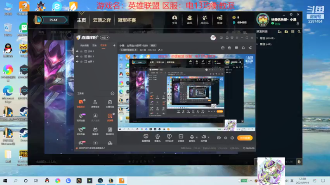Open the speaker dropdown arrow
Image resolution: width=330 pixels, height=185 pixels.
[209, 137]
